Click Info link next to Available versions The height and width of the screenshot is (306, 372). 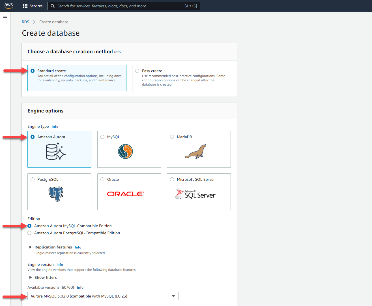point(80,288)
